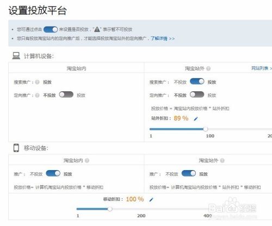Viewport: 272px width, 226px height.
Task: Open the 网站列表 link
Action: point(261,68)
